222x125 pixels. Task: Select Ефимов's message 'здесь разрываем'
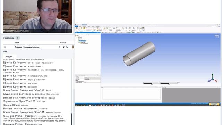pos(37,80)
